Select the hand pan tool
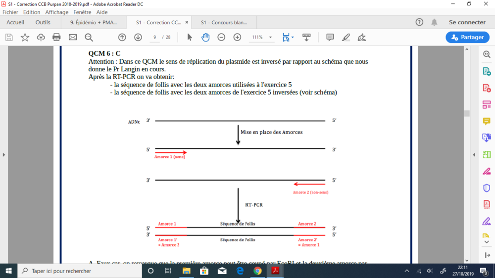This screenshot has height=278, width=495. (x=205, y=37)
